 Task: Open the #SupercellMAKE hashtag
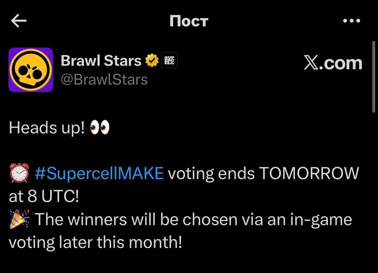point(99,173)
